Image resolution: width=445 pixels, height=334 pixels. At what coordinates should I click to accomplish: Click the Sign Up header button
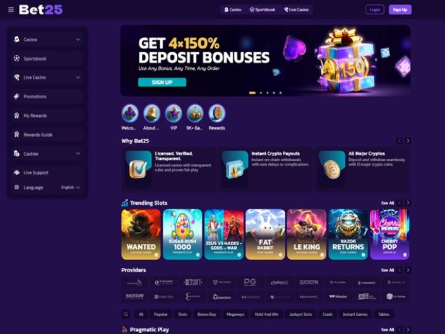400,9
